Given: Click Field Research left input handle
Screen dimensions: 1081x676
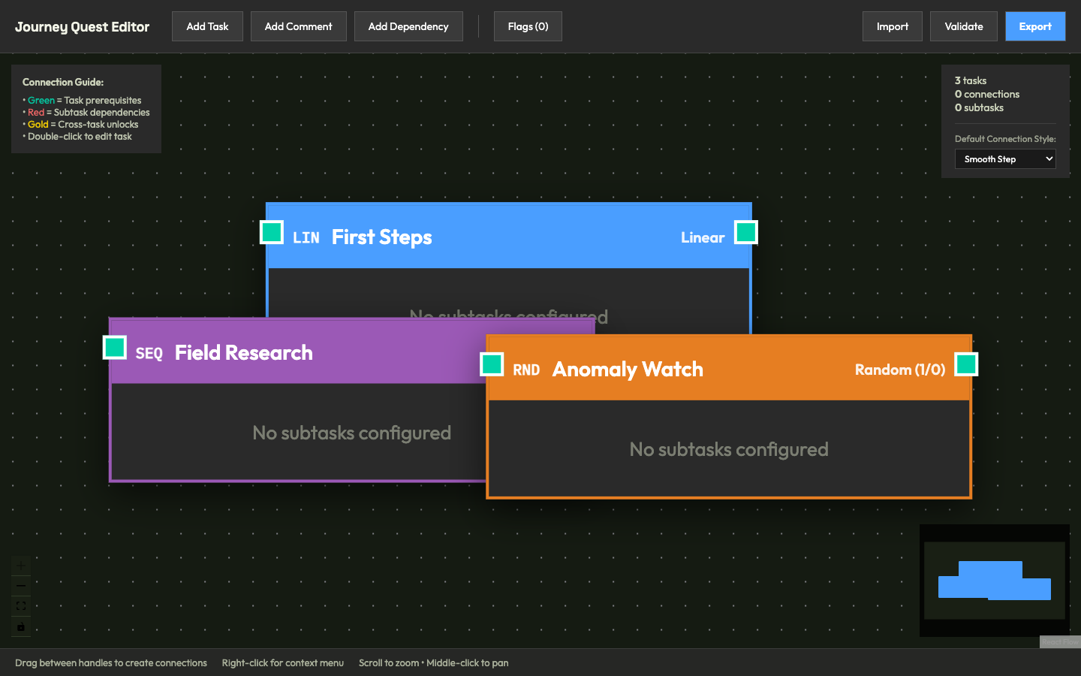Looking at the screenshot, I should (x=115, y=348).
